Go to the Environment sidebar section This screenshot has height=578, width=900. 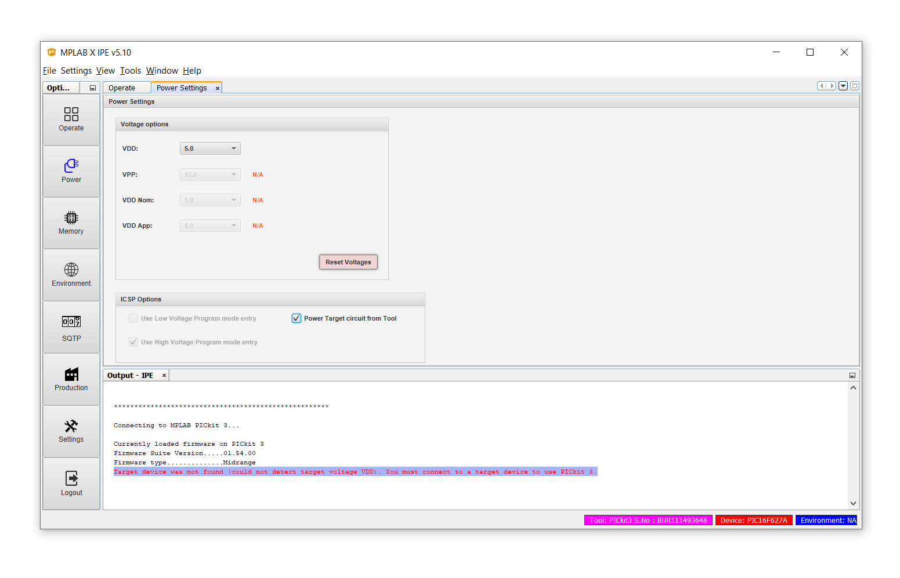[71, 275]
